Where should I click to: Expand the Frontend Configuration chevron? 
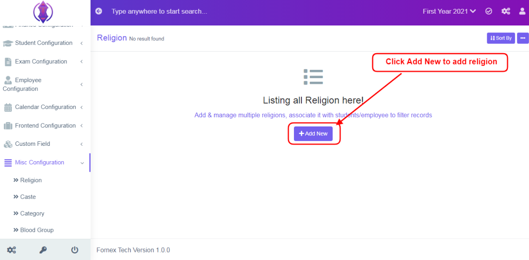(x=82, y=126)
